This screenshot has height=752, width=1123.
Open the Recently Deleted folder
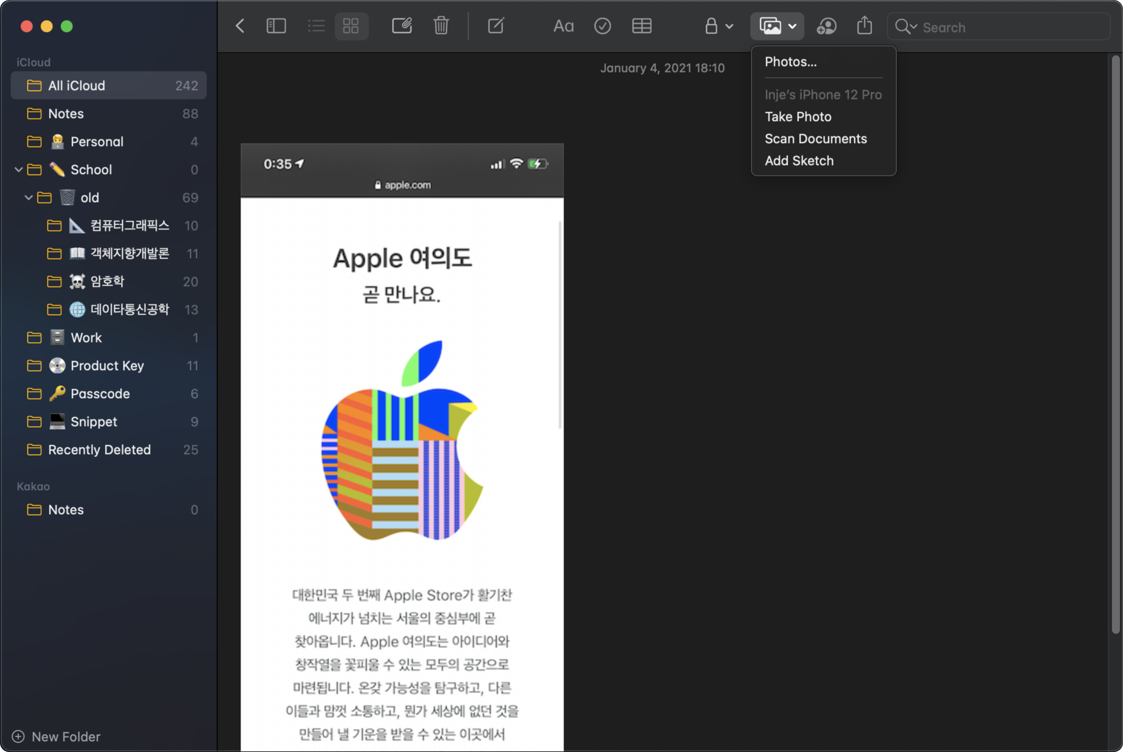(99, 449)
